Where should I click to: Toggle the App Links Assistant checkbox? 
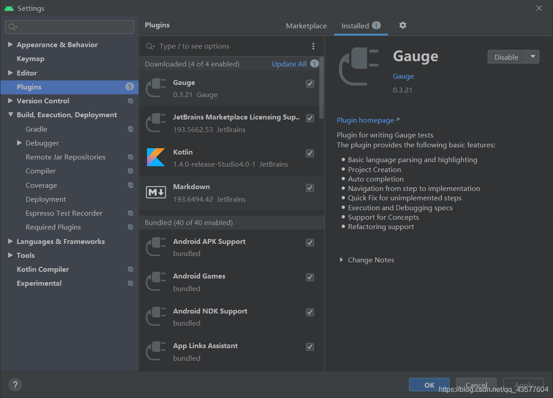click(310, 347)
